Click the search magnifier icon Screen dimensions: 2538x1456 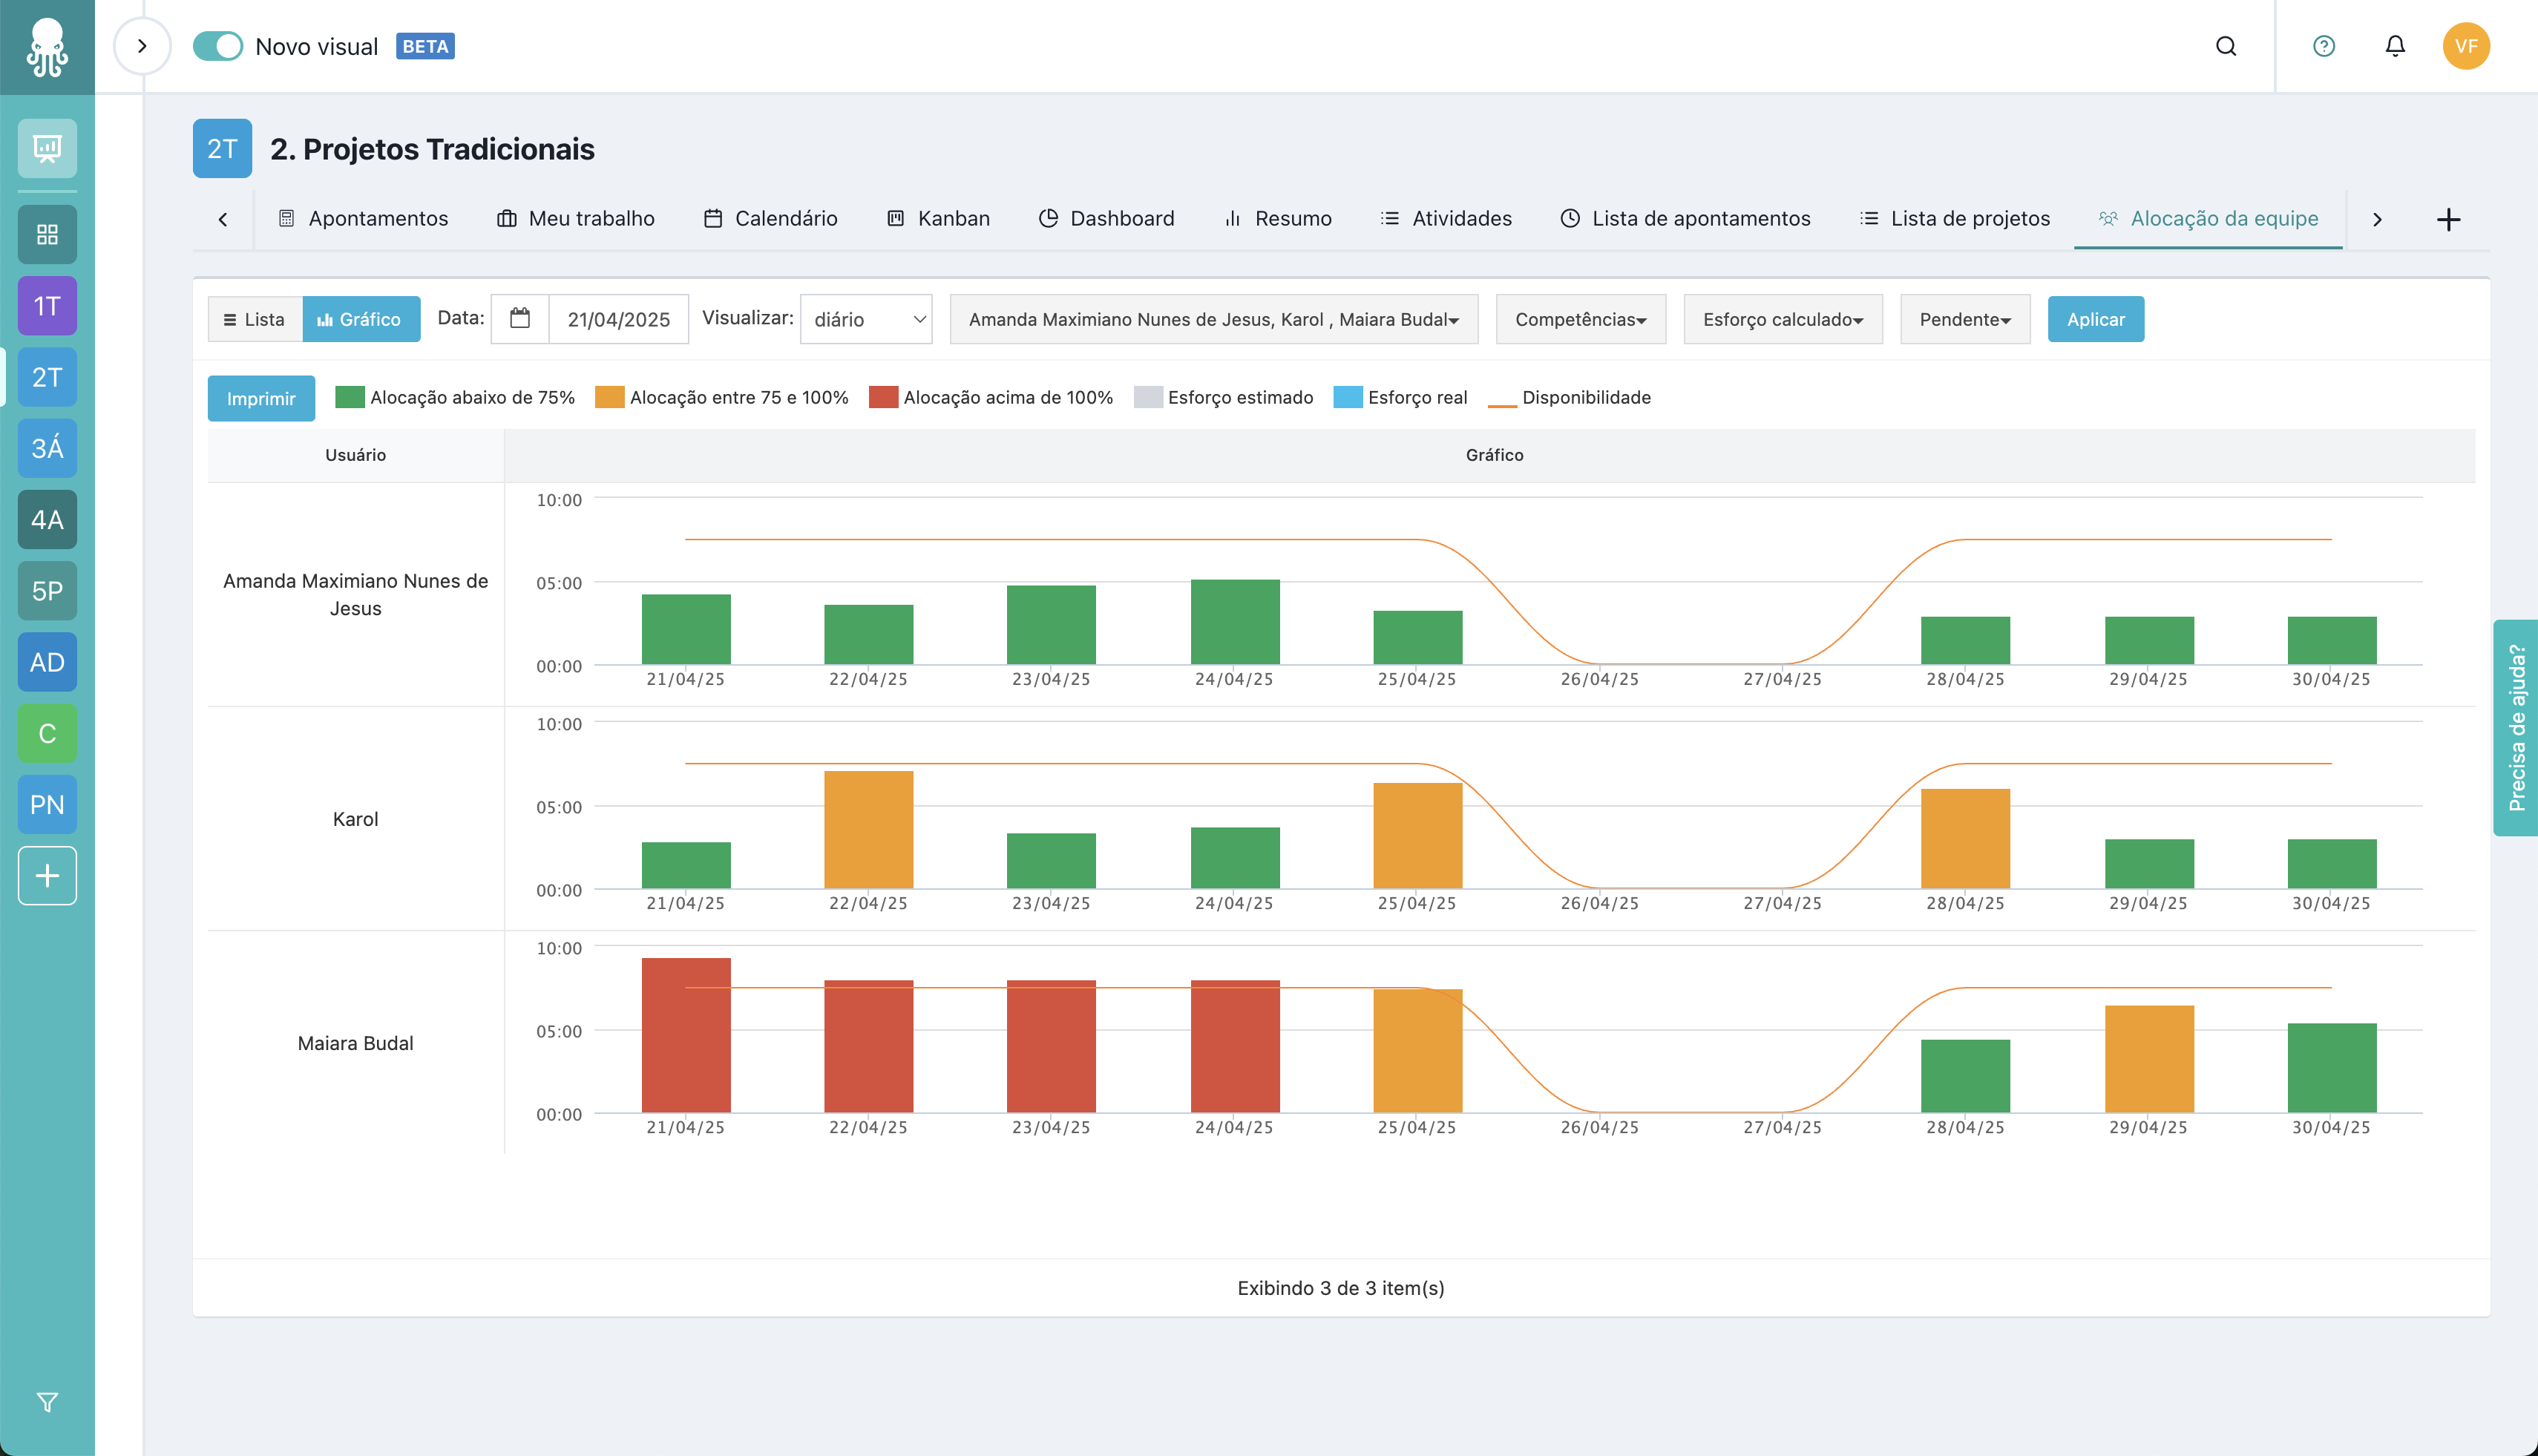tap(2225, 46)
